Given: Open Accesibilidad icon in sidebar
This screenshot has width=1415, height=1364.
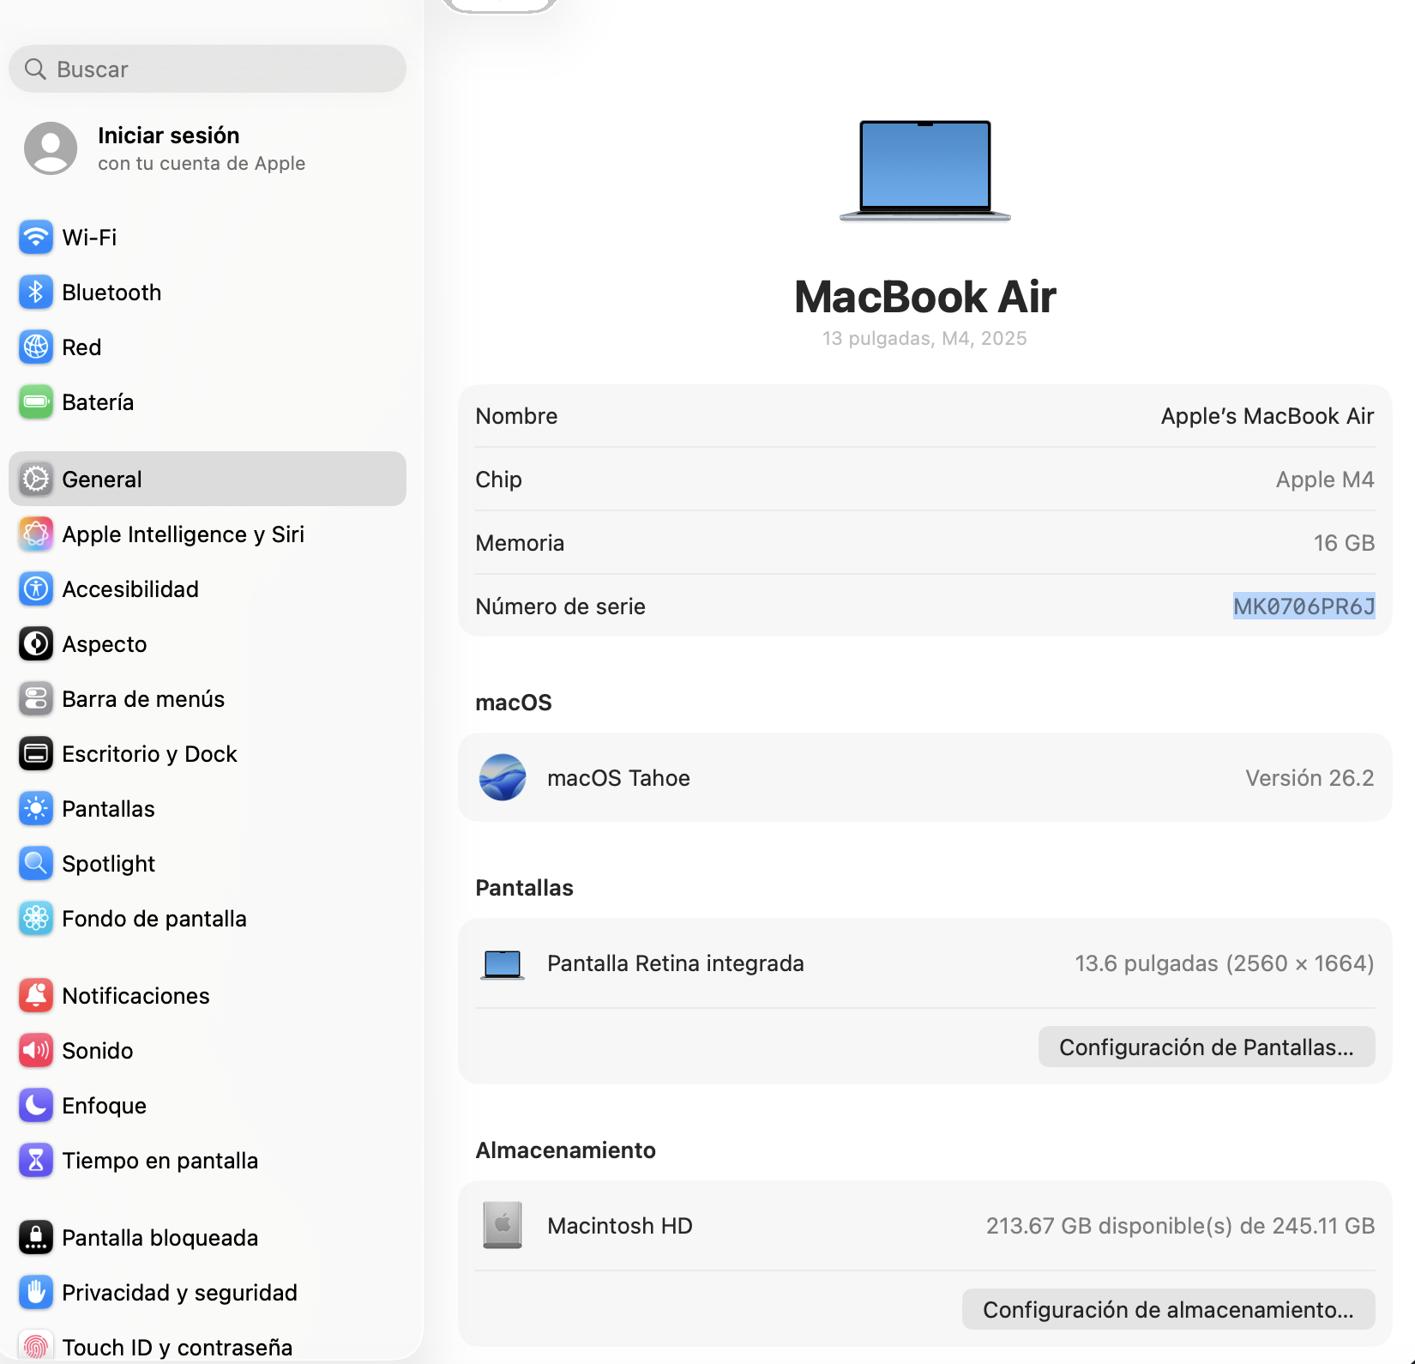Looking at the screenshot, I should pyautogui.click(x=35, y=589).
